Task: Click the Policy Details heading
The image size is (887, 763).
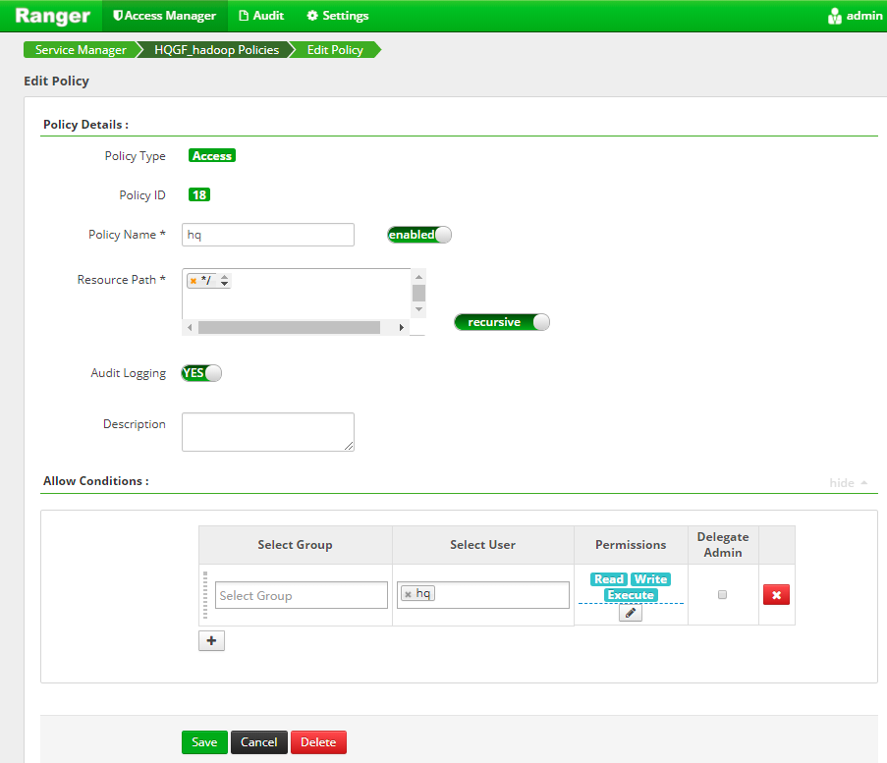Action: click(x=86, y=125)
